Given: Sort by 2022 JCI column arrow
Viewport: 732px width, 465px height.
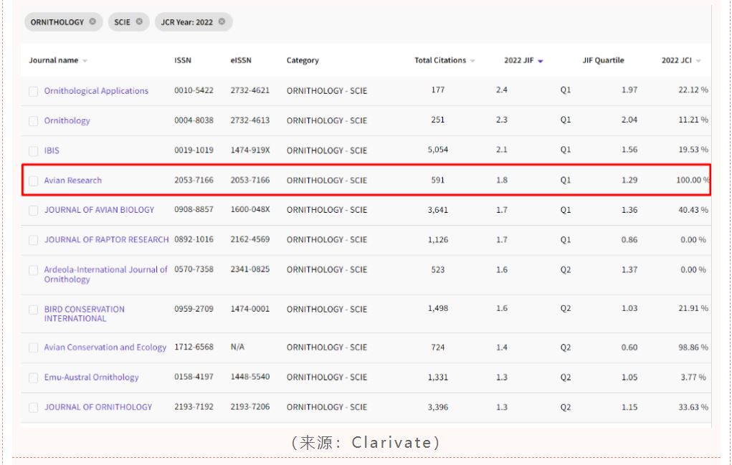Looking at the screenshot, I should tap(698, 61).
